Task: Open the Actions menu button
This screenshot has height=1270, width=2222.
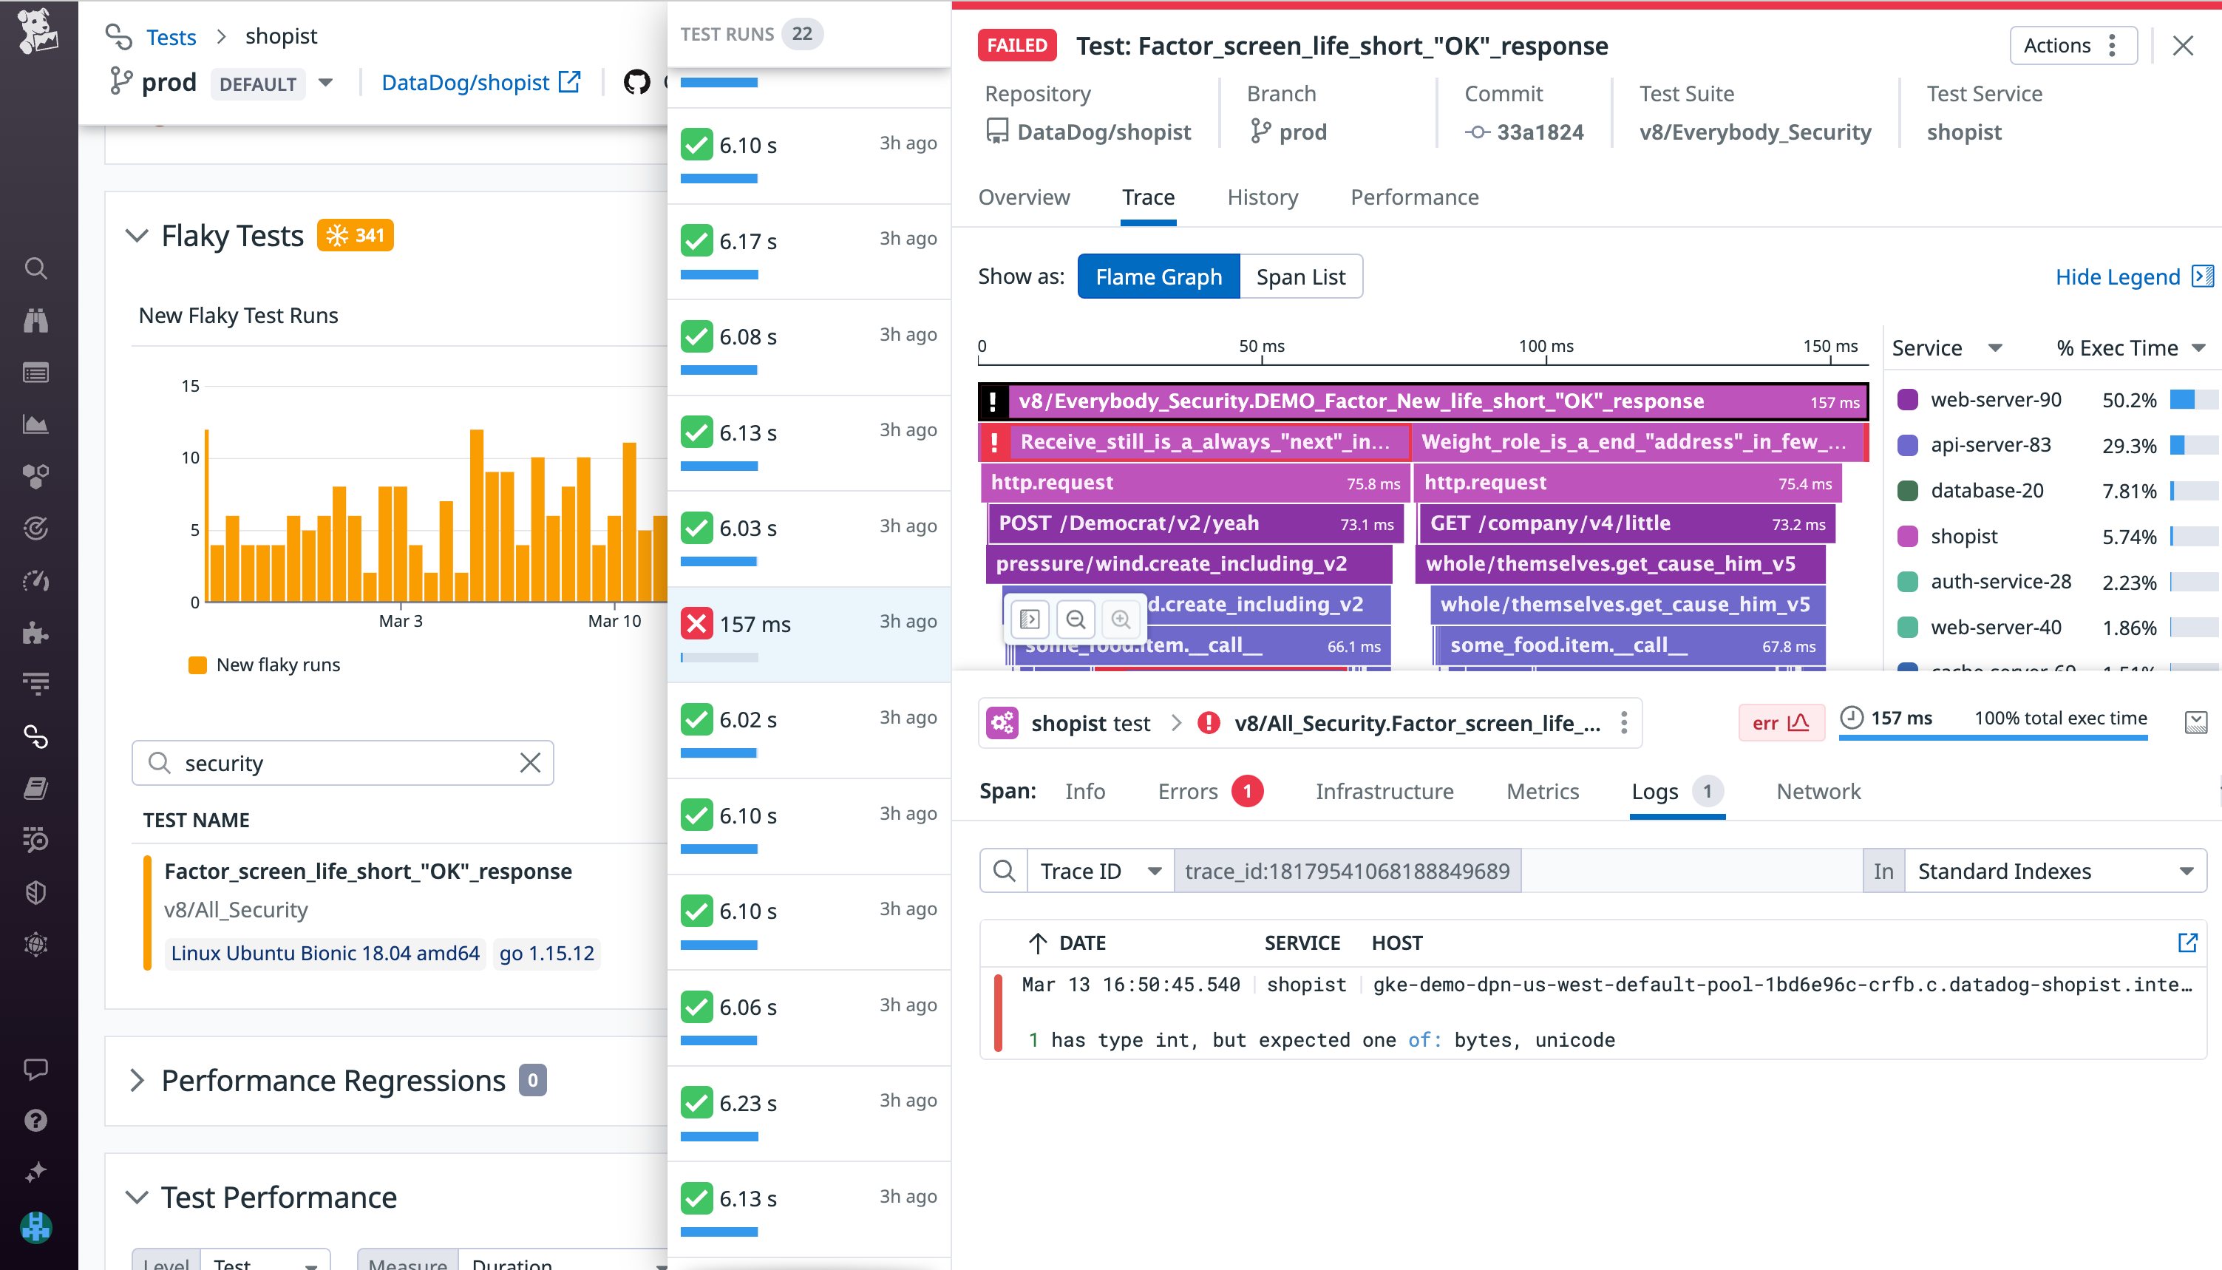Action: tap(2073, 45)
